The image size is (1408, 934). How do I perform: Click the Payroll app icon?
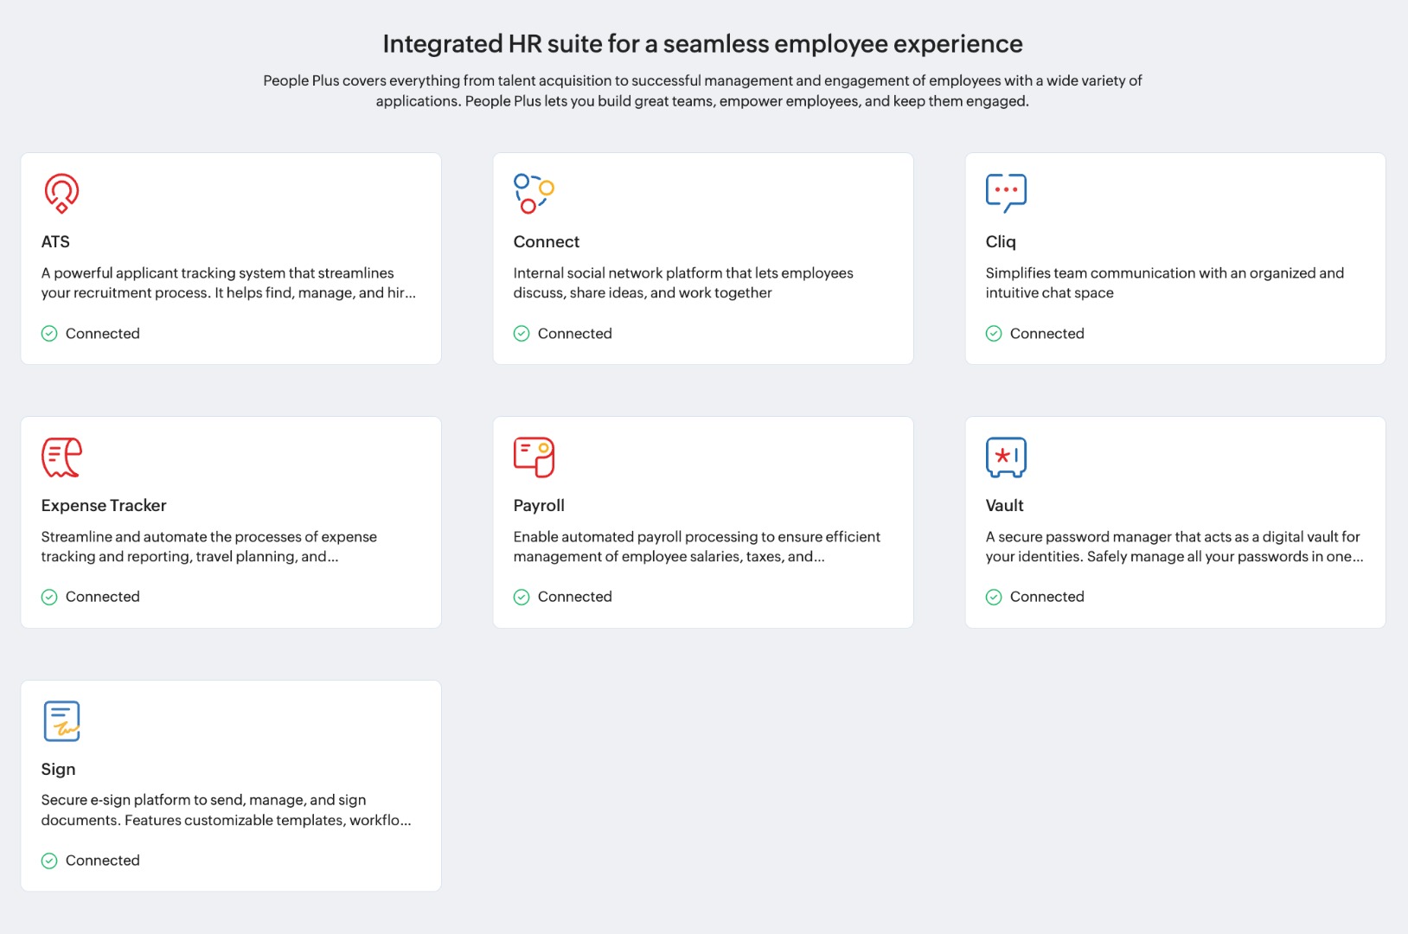tap(534, 457)
